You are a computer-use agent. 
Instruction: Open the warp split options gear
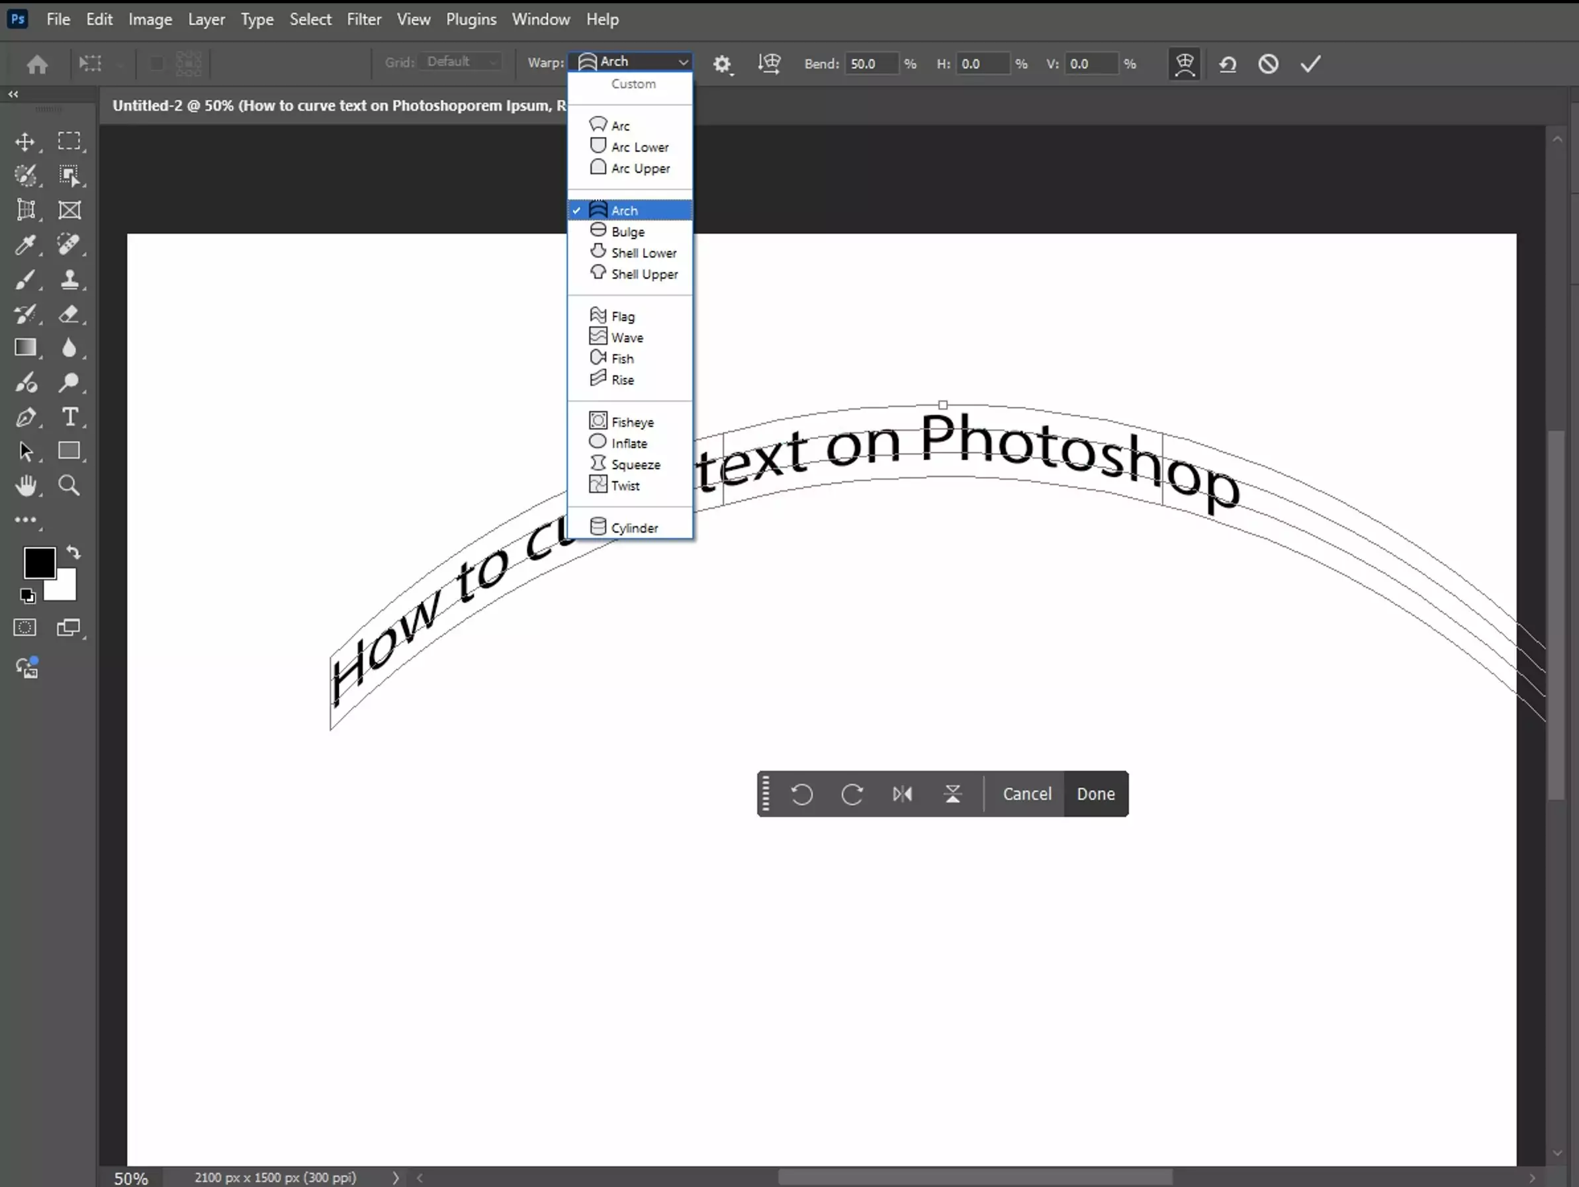(723, 64)
